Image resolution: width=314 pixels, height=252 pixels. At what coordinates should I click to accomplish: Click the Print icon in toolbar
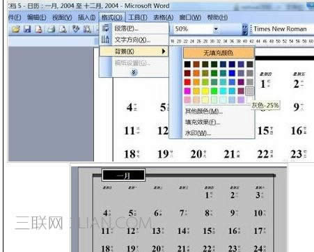[x=51, y=29]
